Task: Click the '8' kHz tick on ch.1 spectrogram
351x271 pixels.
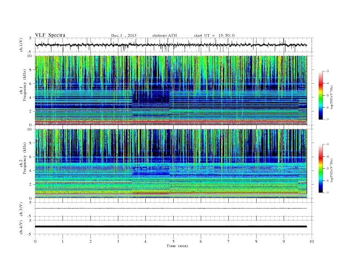Action: [31, 70]
